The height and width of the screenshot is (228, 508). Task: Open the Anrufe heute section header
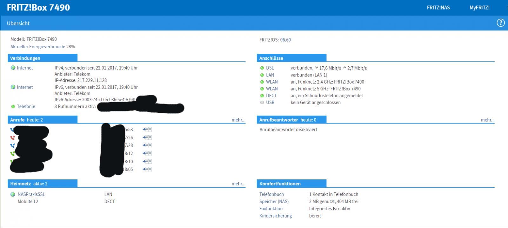(43, 120)
